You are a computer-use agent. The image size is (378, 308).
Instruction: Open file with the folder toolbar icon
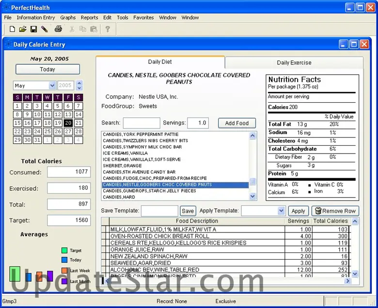[x=23, y=29]
